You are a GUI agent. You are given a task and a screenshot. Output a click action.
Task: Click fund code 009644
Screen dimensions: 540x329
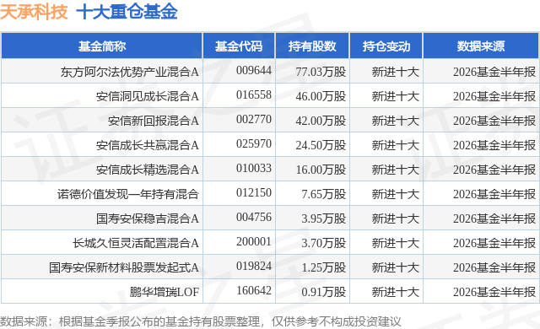[254, 70]
